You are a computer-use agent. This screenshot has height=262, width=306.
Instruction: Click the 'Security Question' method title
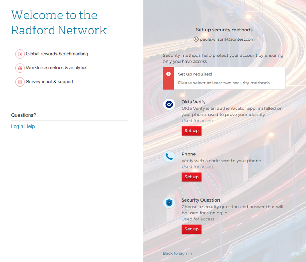(201, 200)
